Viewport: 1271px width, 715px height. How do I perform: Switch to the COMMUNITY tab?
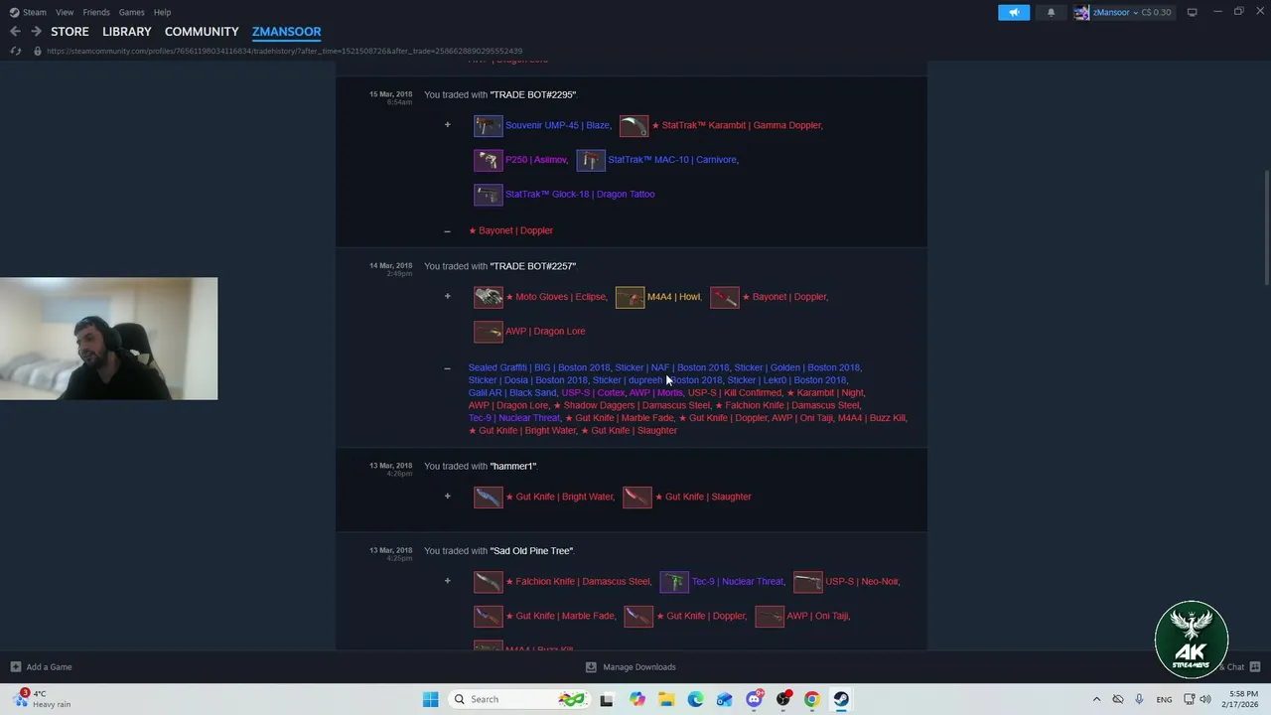click(202, 32)
